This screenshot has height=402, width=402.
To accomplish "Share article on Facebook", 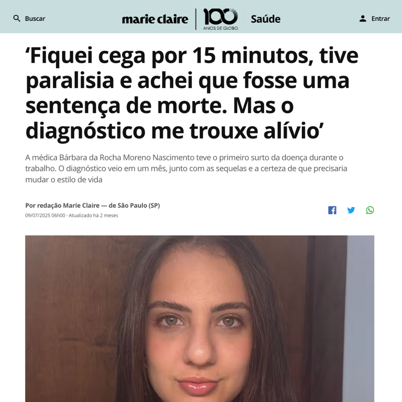I will [332, 210].
